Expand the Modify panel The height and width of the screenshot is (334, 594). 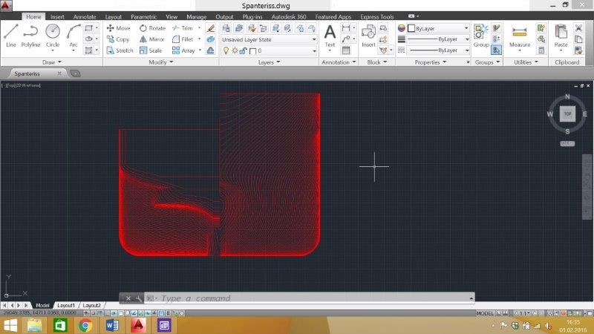point(161,62)
